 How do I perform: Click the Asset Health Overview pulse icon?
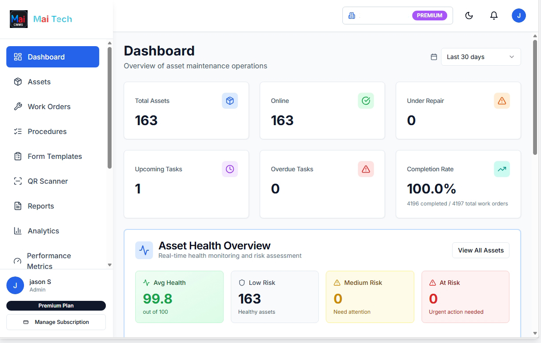[144, 250]
